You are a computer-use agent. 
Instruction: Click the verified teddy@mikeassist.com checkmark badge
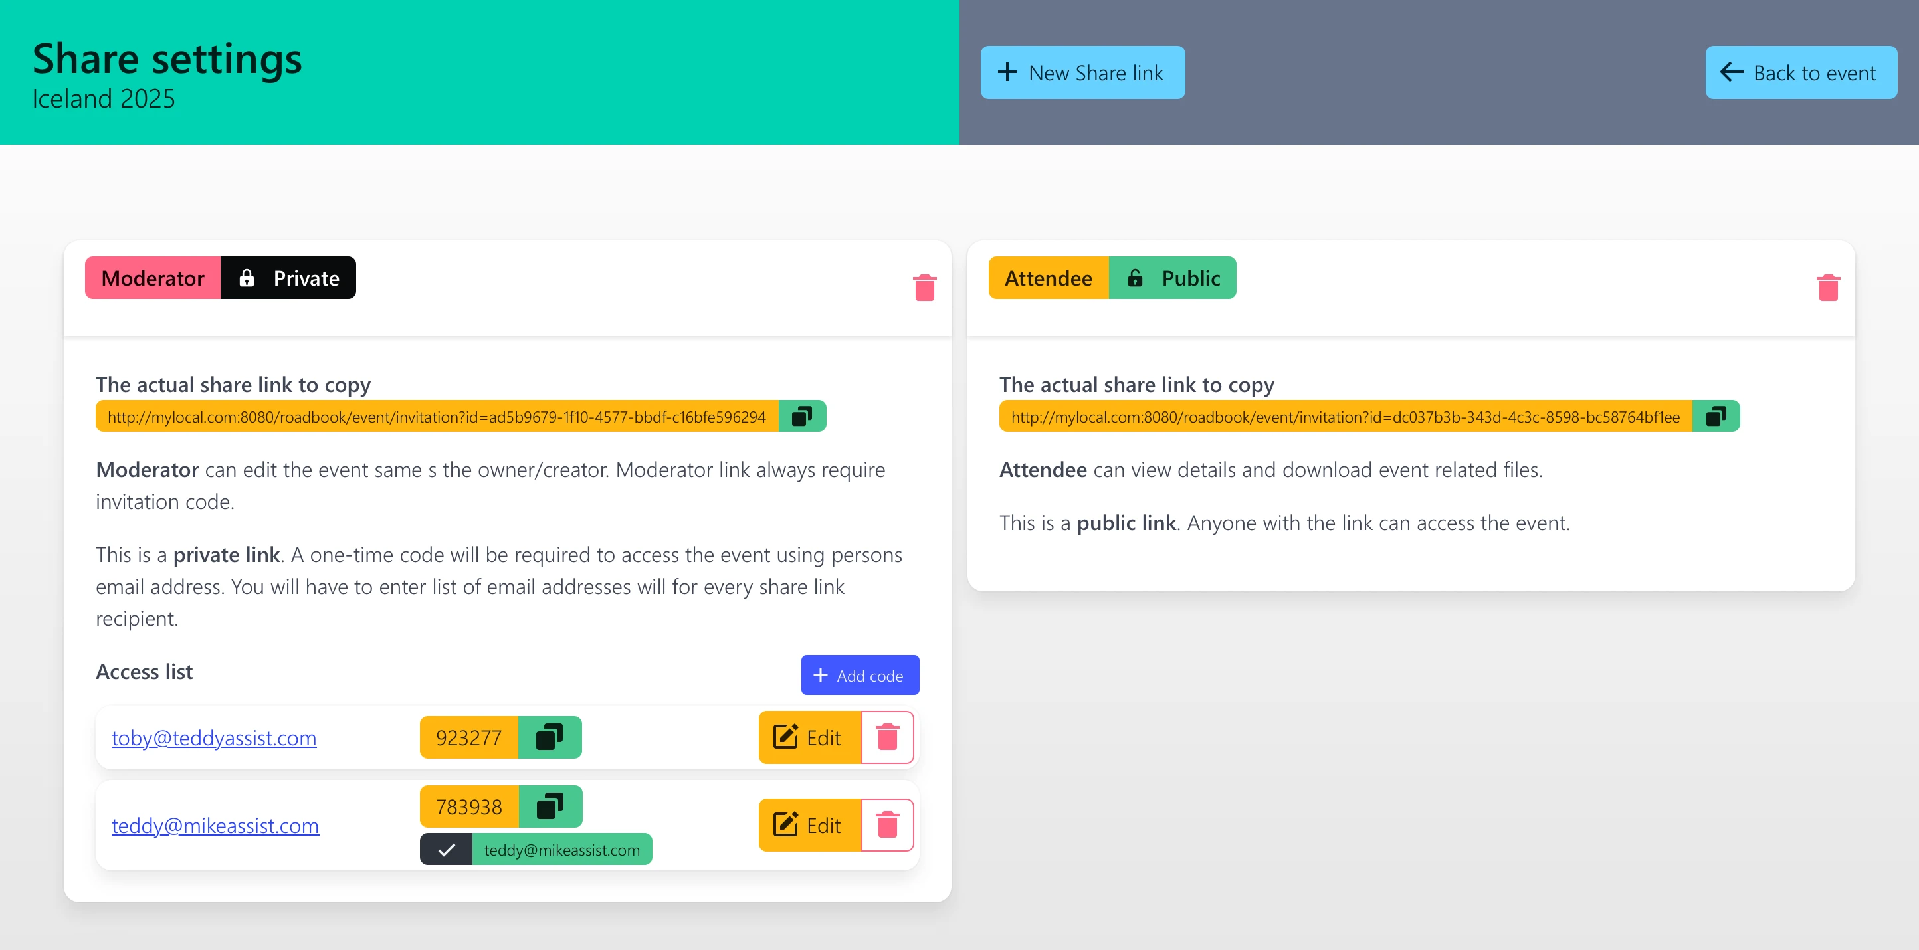tap(447, 850)
